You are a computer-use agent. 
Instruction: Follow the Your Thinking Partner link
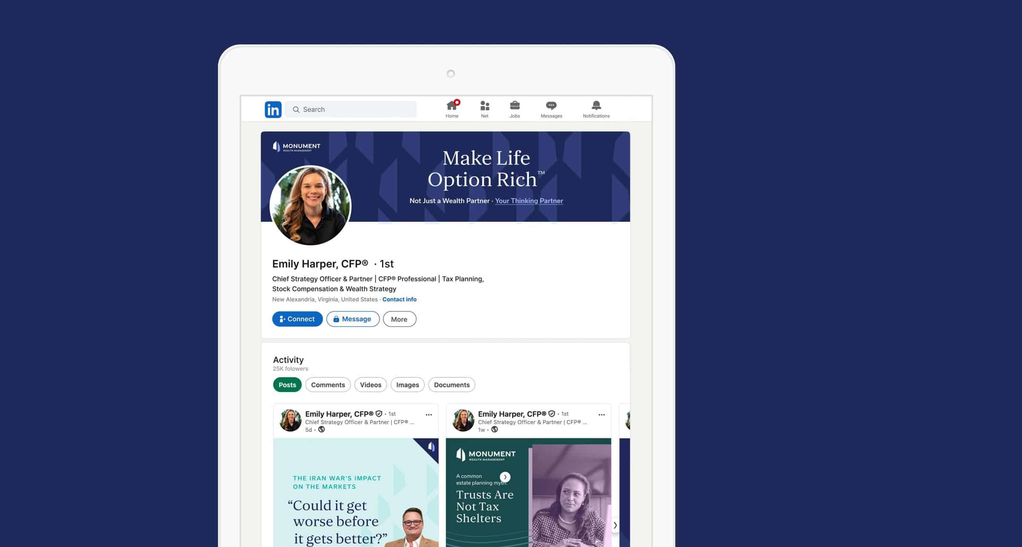click(529, 201)
